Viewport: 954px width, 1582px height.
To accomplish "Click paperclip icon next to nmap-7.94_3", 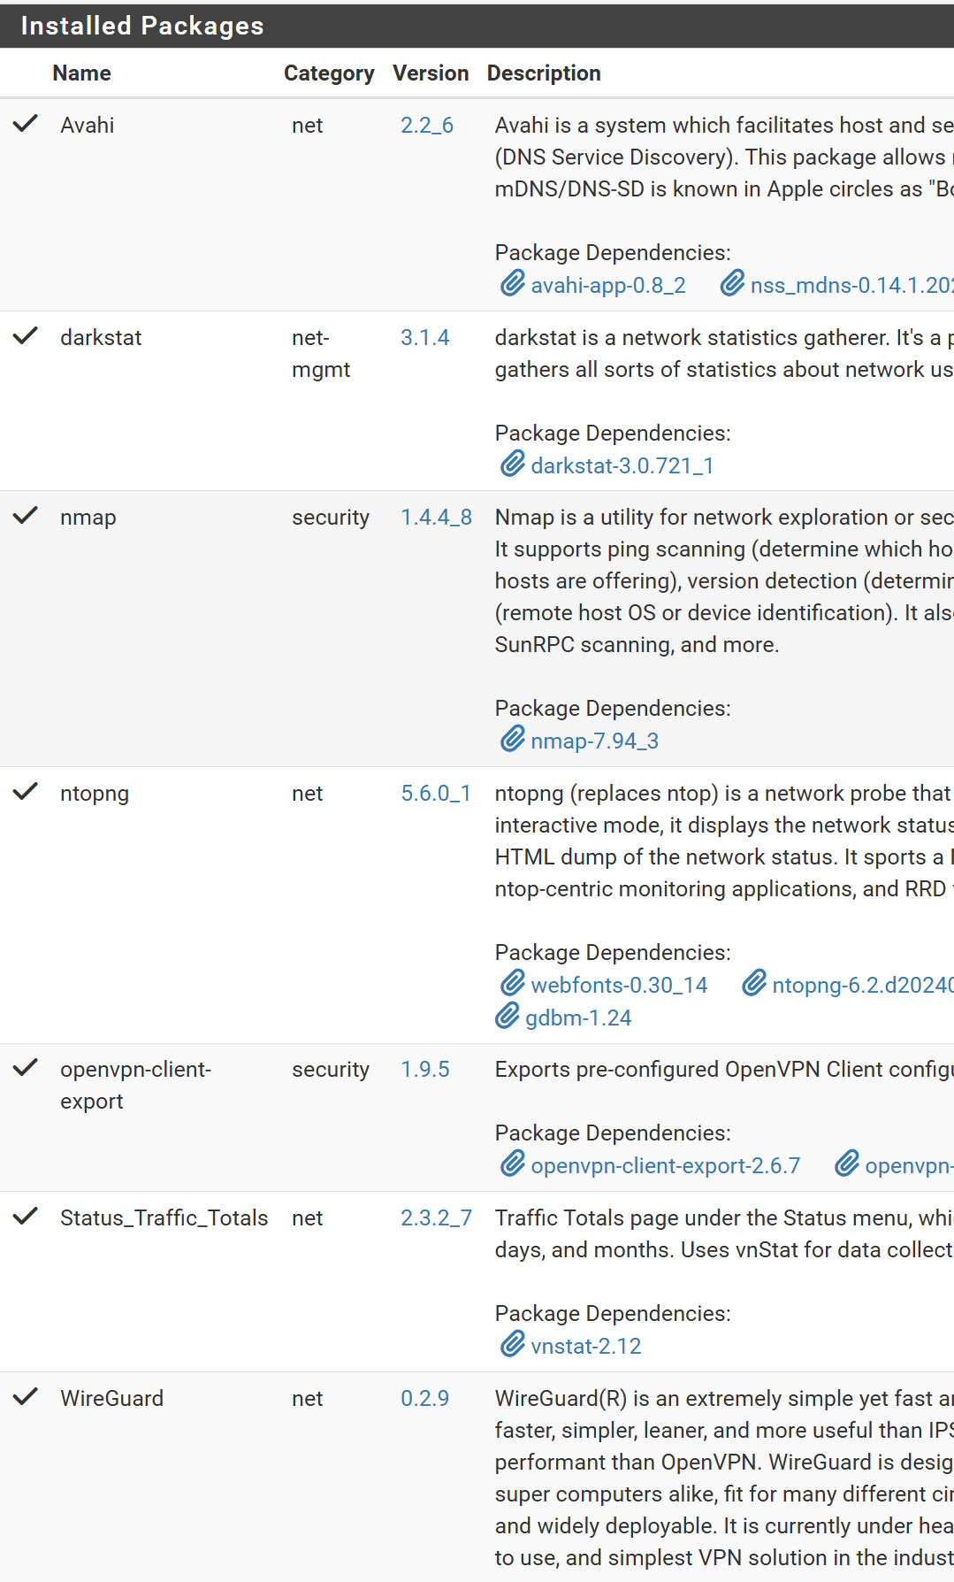I will point(513,740).
